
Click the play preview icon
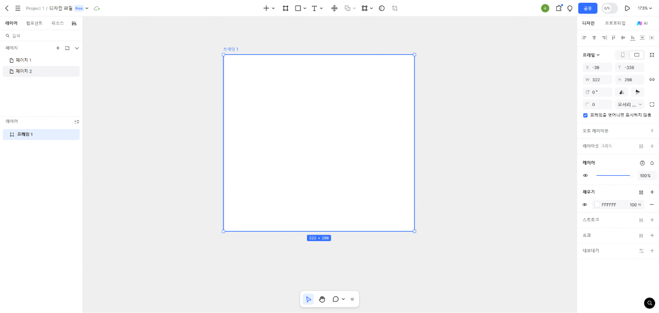627,8
